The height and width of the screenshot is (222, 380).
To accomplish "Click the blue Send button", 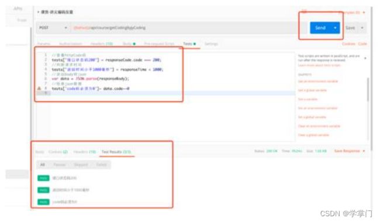I will [320, 28].
